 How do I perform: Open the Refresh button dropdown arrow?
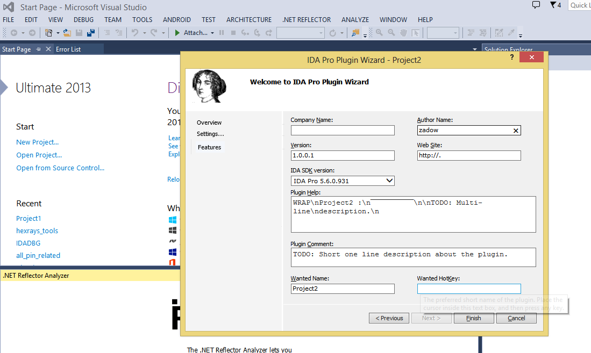342,33
